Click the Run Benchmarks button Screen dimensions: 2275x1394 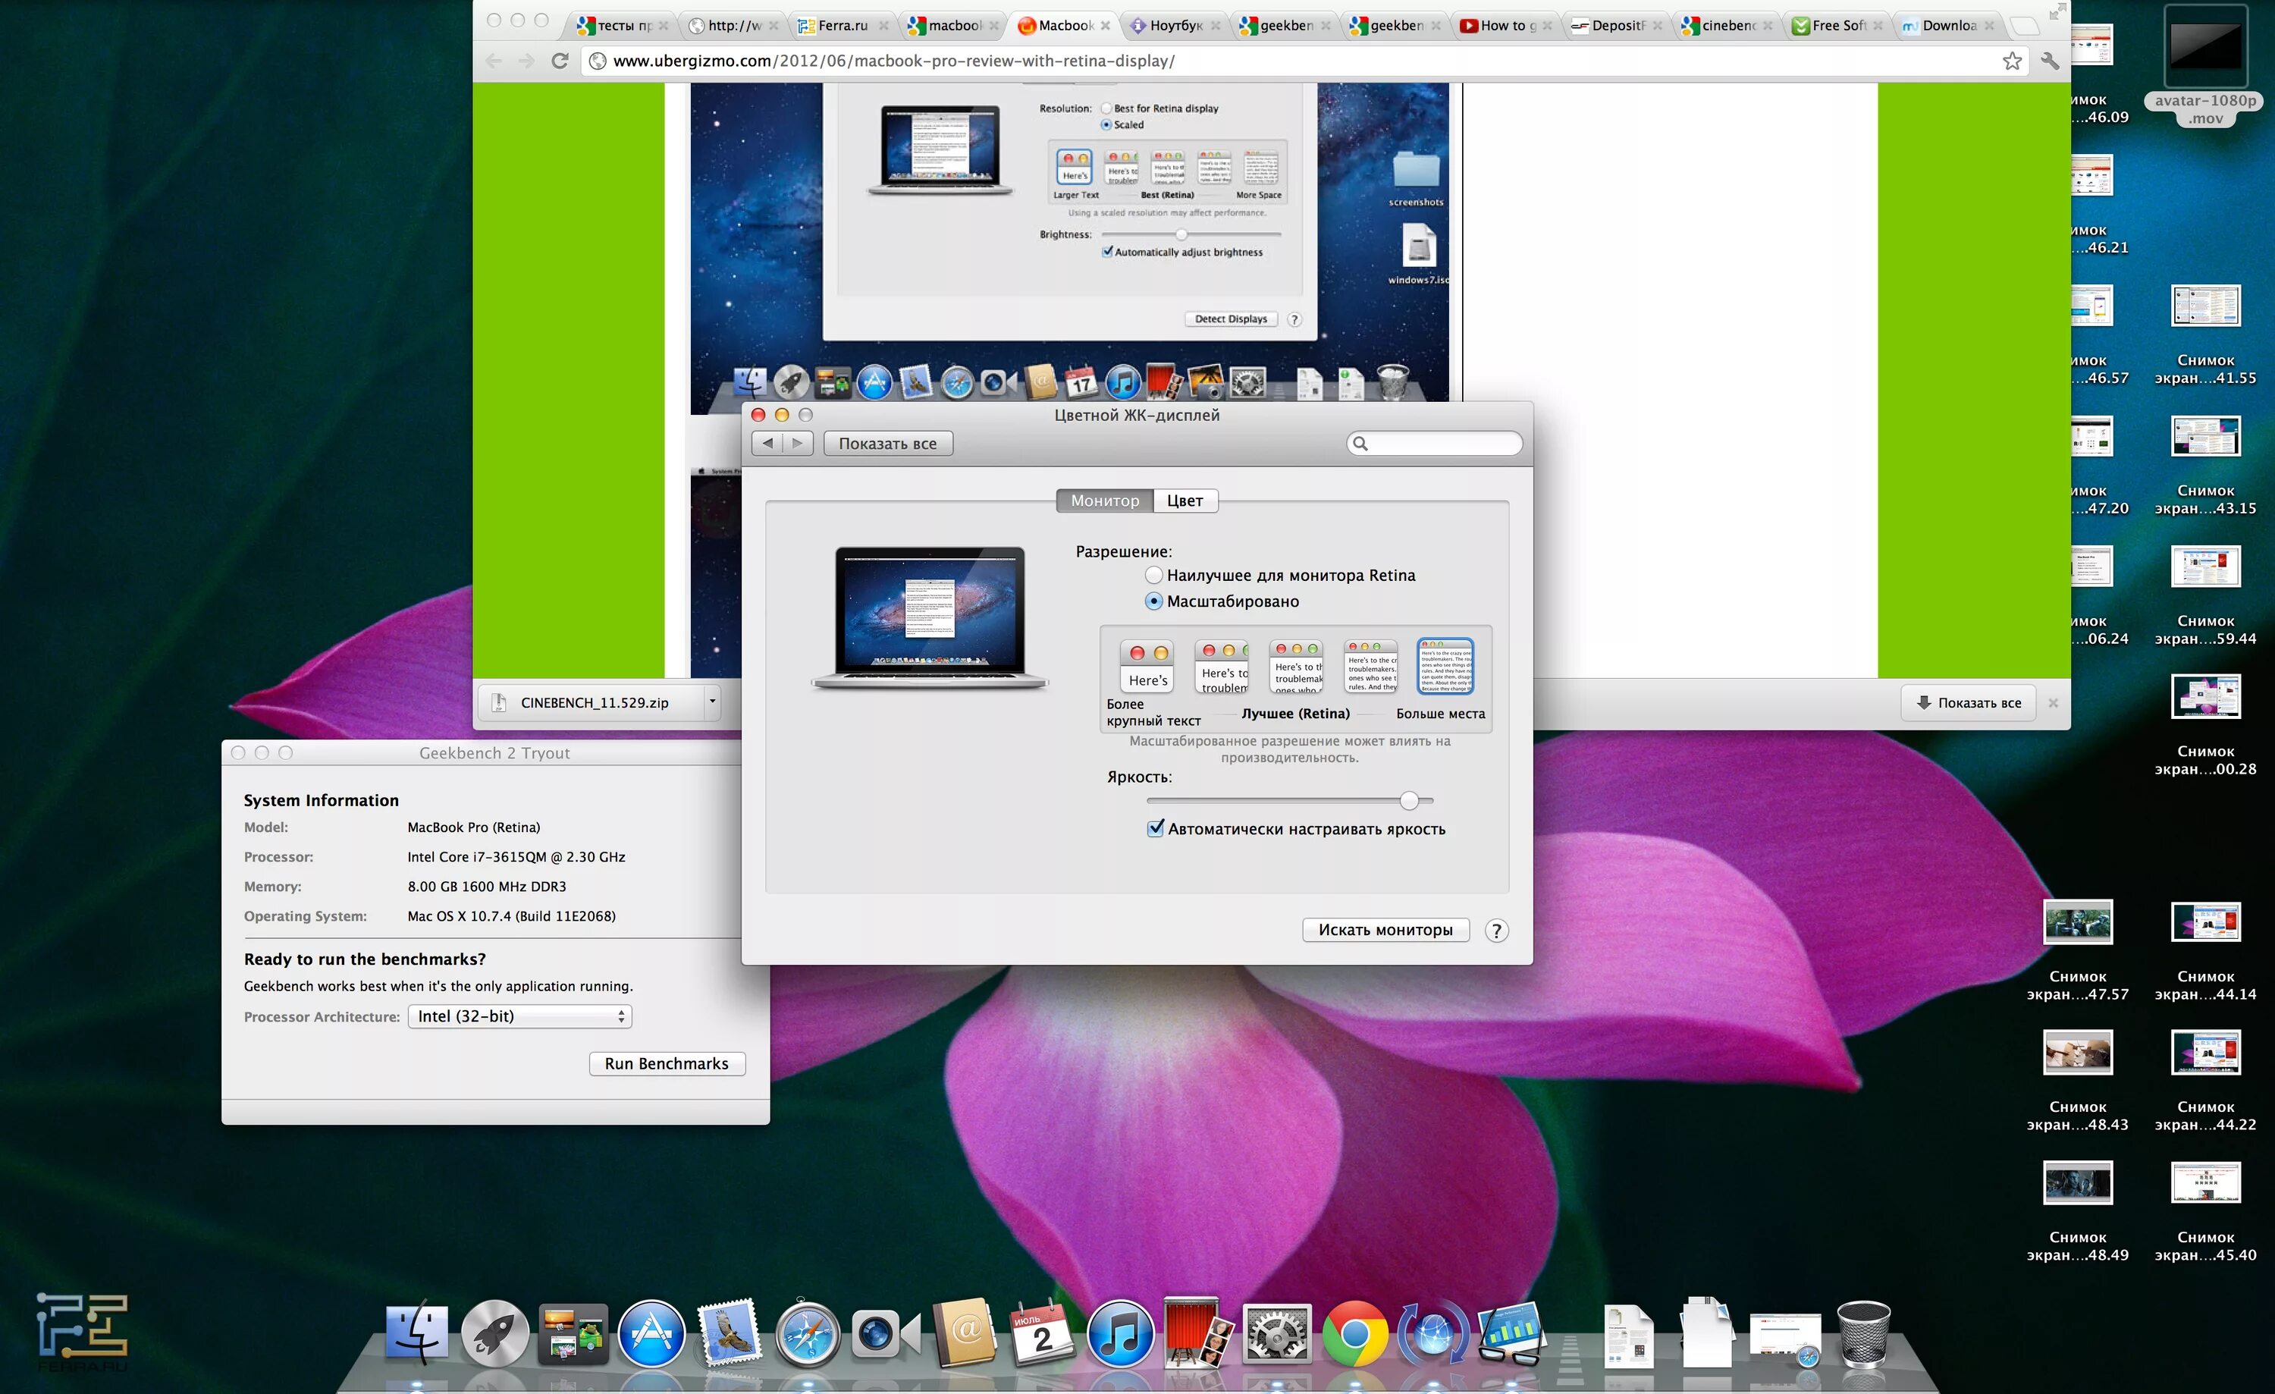click(x=667, y=1063)
